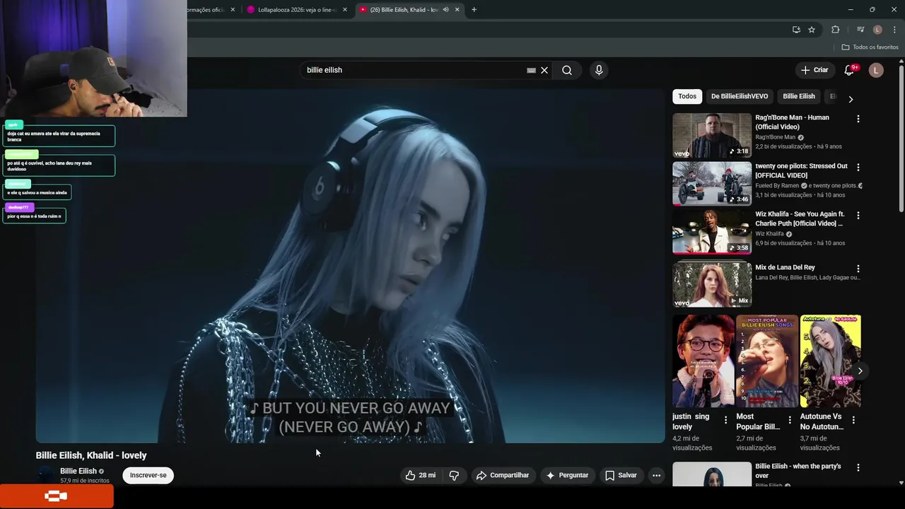Mute the Billie Eilish tab audio icon
The image size is (905, 509).
445,10
